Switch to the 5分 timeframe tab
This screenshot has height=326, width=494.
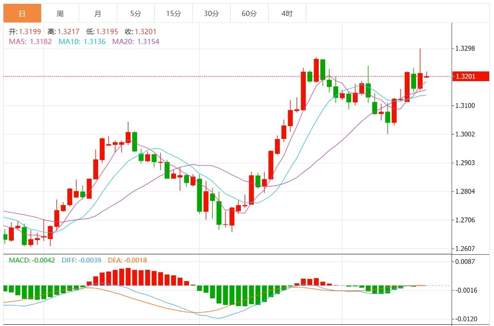coord(135,13)
